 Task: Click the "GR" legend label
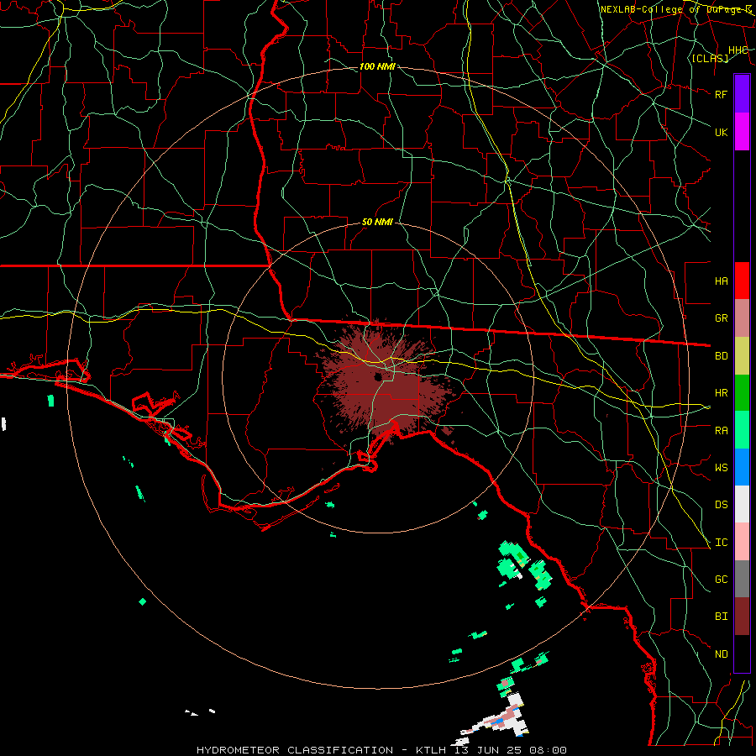[x=722, y=318]
